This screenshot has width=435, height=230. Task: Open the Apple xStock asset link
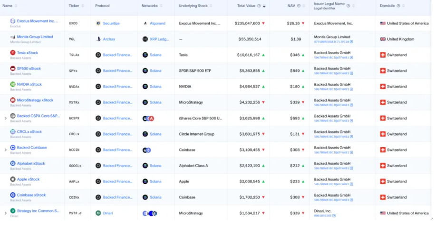28,180
